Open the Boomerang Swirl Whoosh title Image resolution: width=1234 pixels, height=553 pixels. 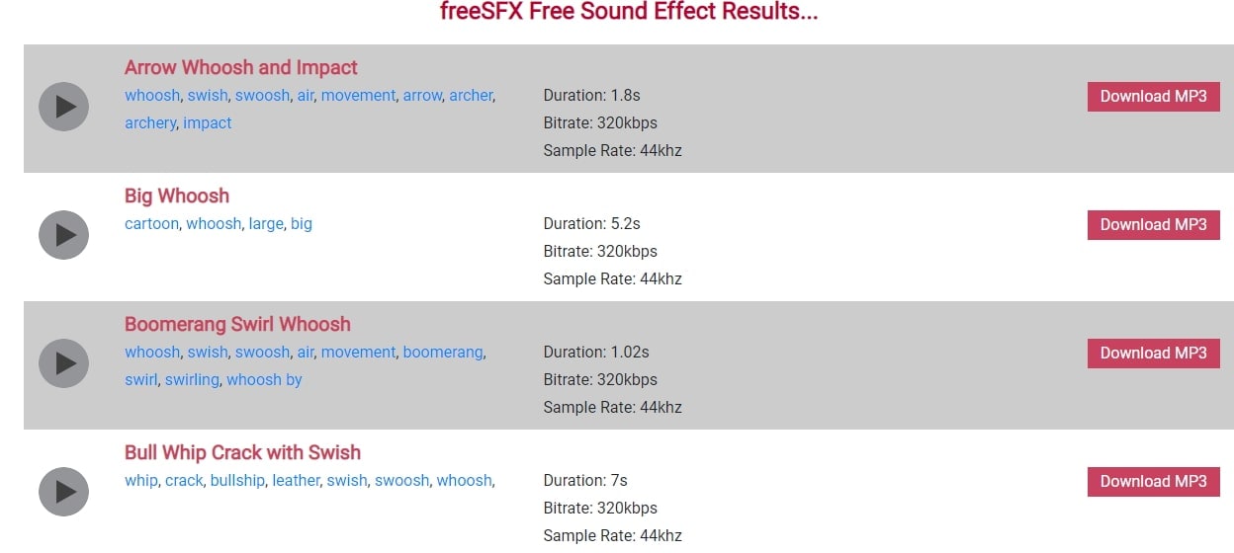[x=237, y=325]
